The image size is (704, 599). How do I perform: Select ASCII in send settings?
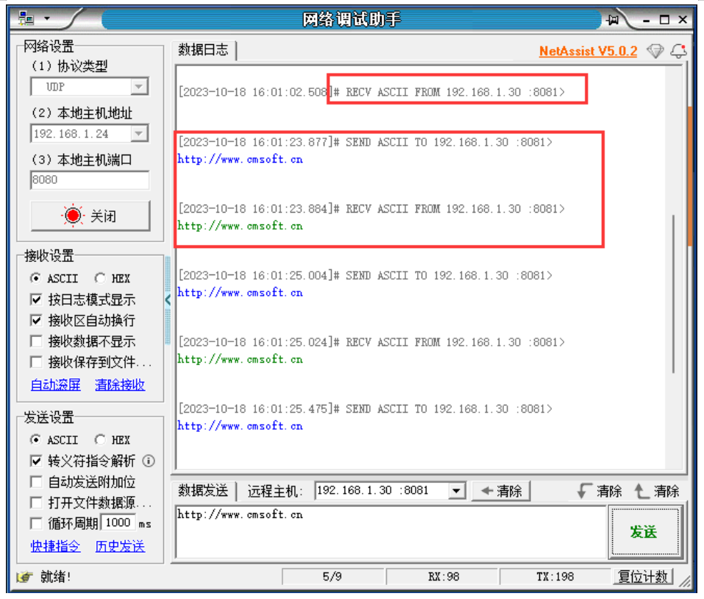tap(54, 439)
